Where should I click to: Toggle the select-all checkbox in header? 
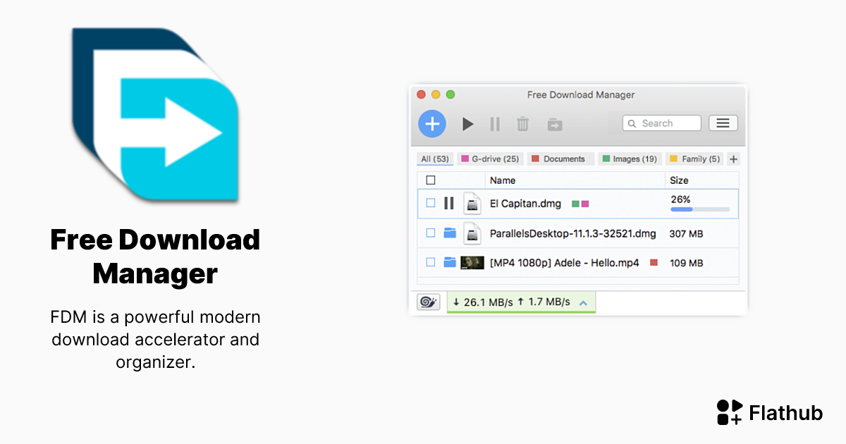(x=432, y=180)
